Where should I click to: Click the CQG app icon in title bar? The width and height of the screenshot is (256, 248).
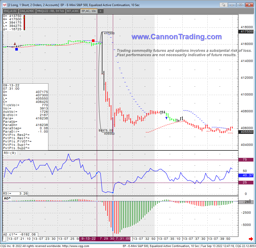(x=4, y=5)
